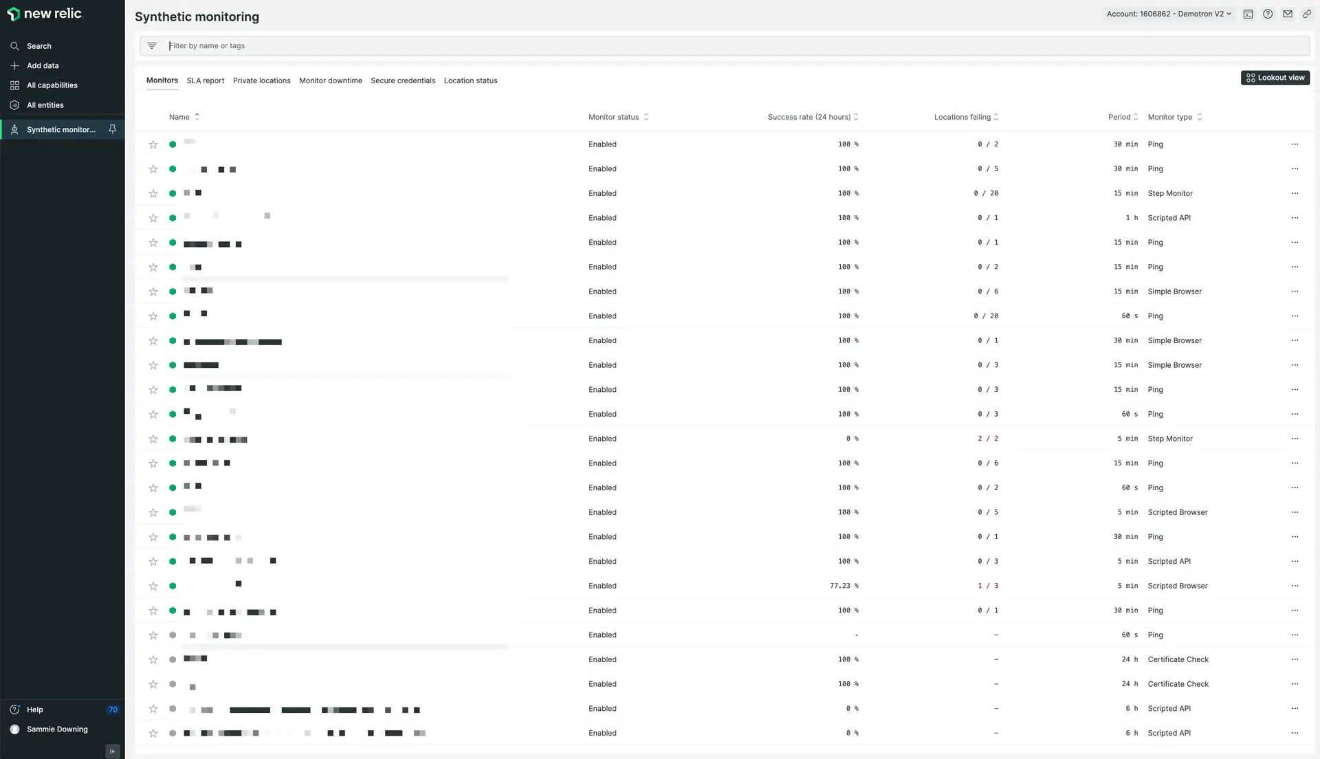This screenshot has width=1320, height=759.
Task: Focus the Filter by name or tags field
Action: coord(687,45)
